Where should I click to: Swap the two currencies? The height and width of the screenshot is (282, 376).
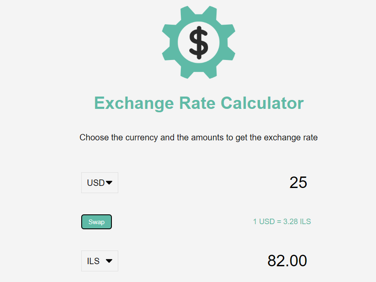tap(97, 222)
